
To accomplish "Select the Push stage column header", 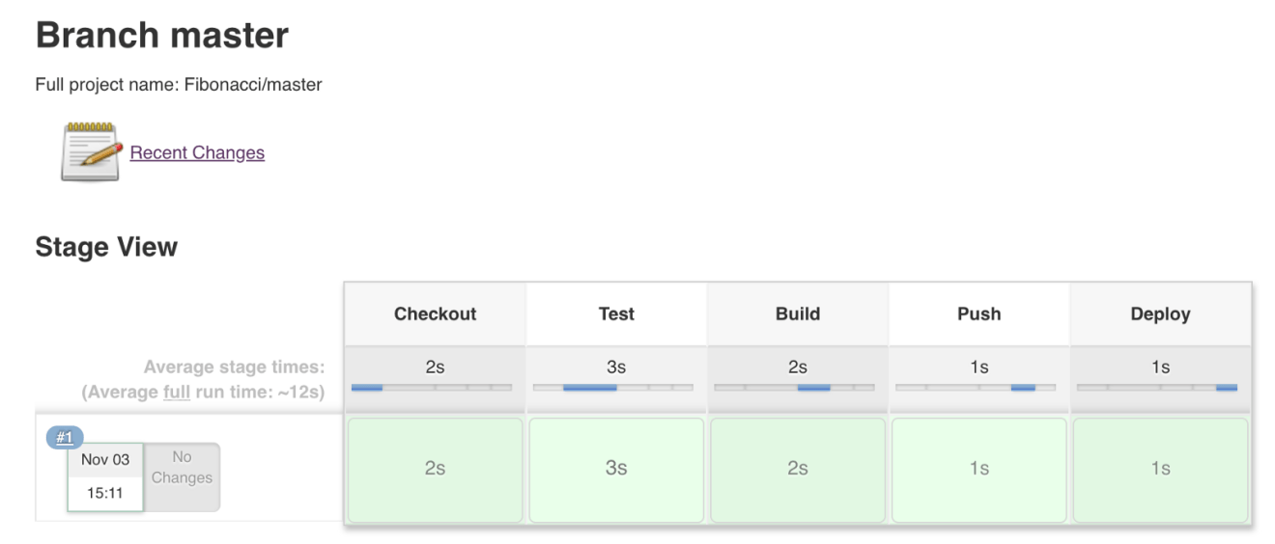I will [x=978, y=313].
